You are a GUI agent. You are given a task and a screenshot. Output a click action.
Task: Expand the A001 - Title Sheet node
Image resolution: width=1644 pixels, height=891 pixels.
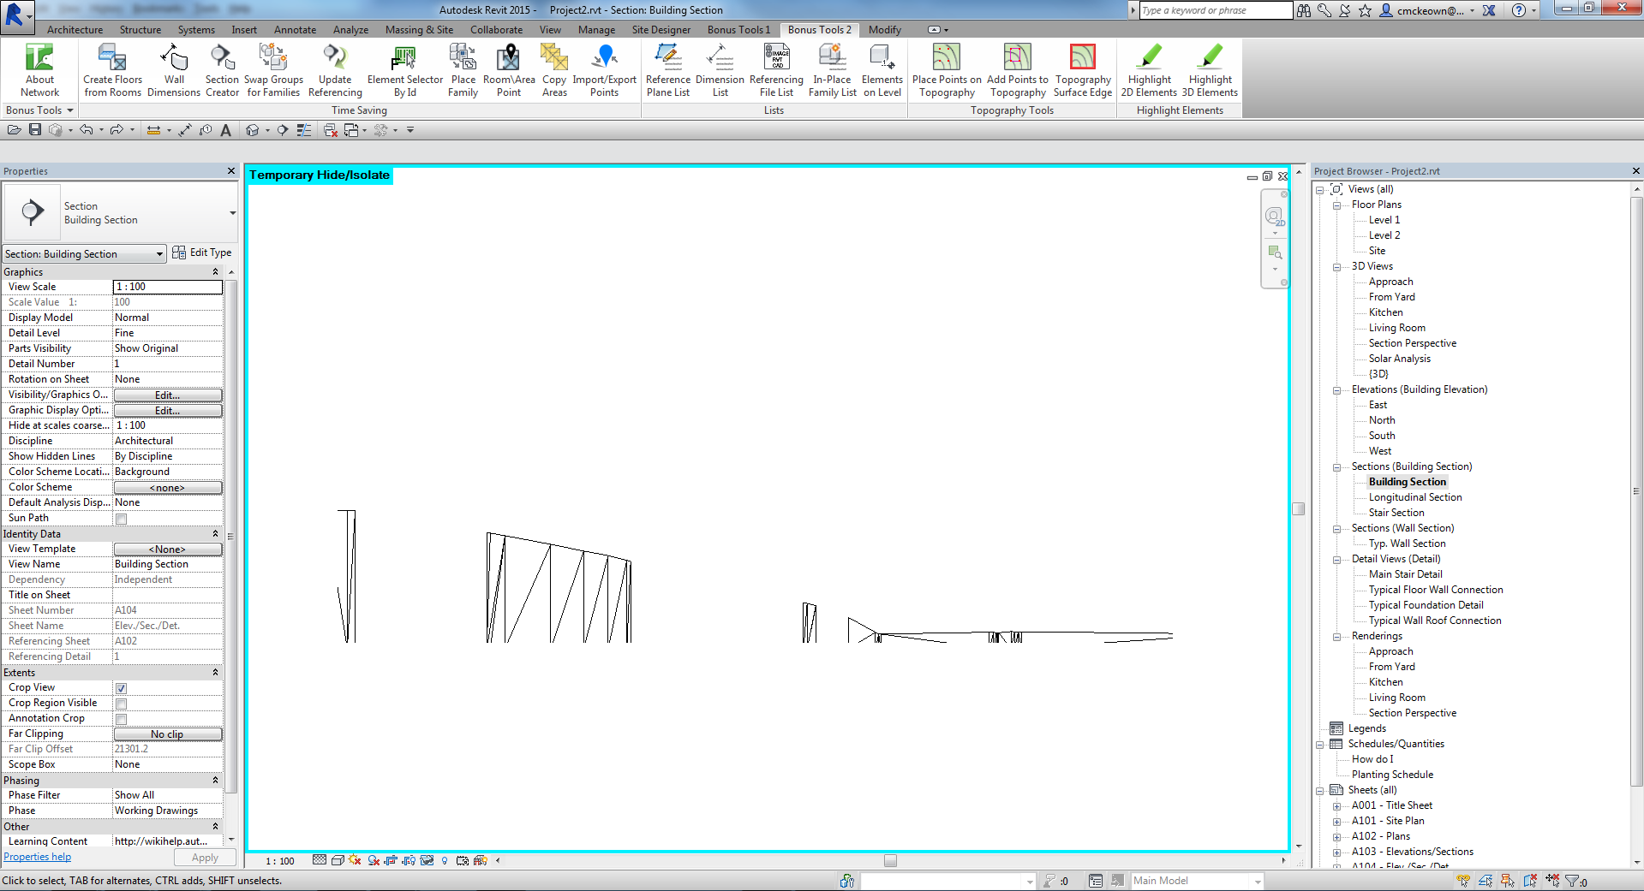click(1337, 805)
